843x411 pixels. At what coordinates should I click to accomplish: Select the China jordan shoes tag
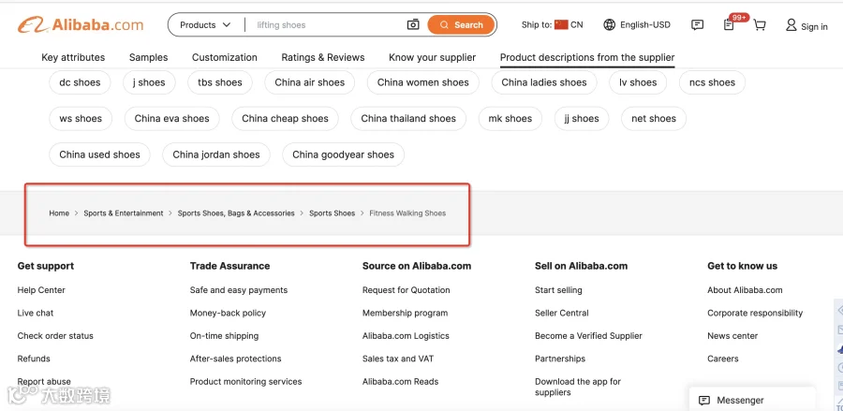[216, 154]
